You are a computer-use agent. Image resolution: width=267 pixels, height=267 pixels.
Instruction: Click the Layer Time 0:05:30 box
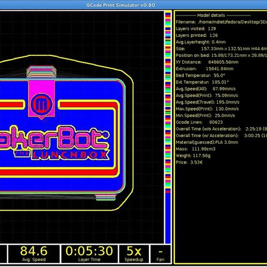pyautogui.click(x=90, y=254)
